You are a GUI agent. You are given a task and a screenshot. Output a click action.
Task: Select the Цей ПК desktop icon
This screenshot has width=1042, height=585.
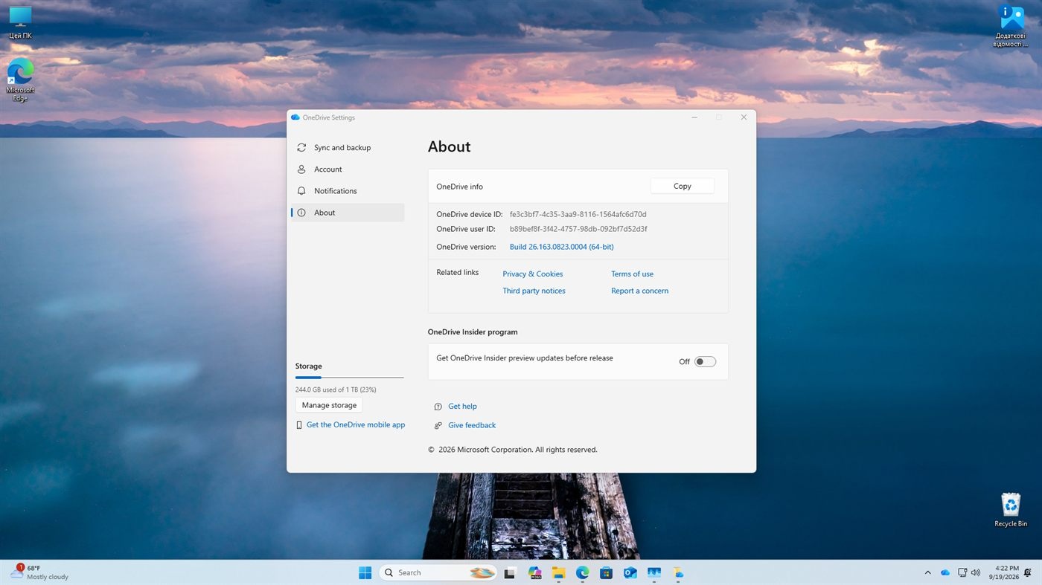20,22
